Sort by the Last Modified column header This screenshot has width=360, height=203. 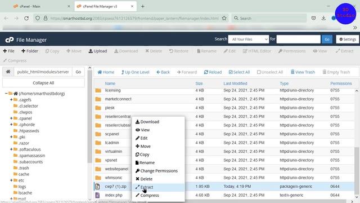[x=235, y=83]
